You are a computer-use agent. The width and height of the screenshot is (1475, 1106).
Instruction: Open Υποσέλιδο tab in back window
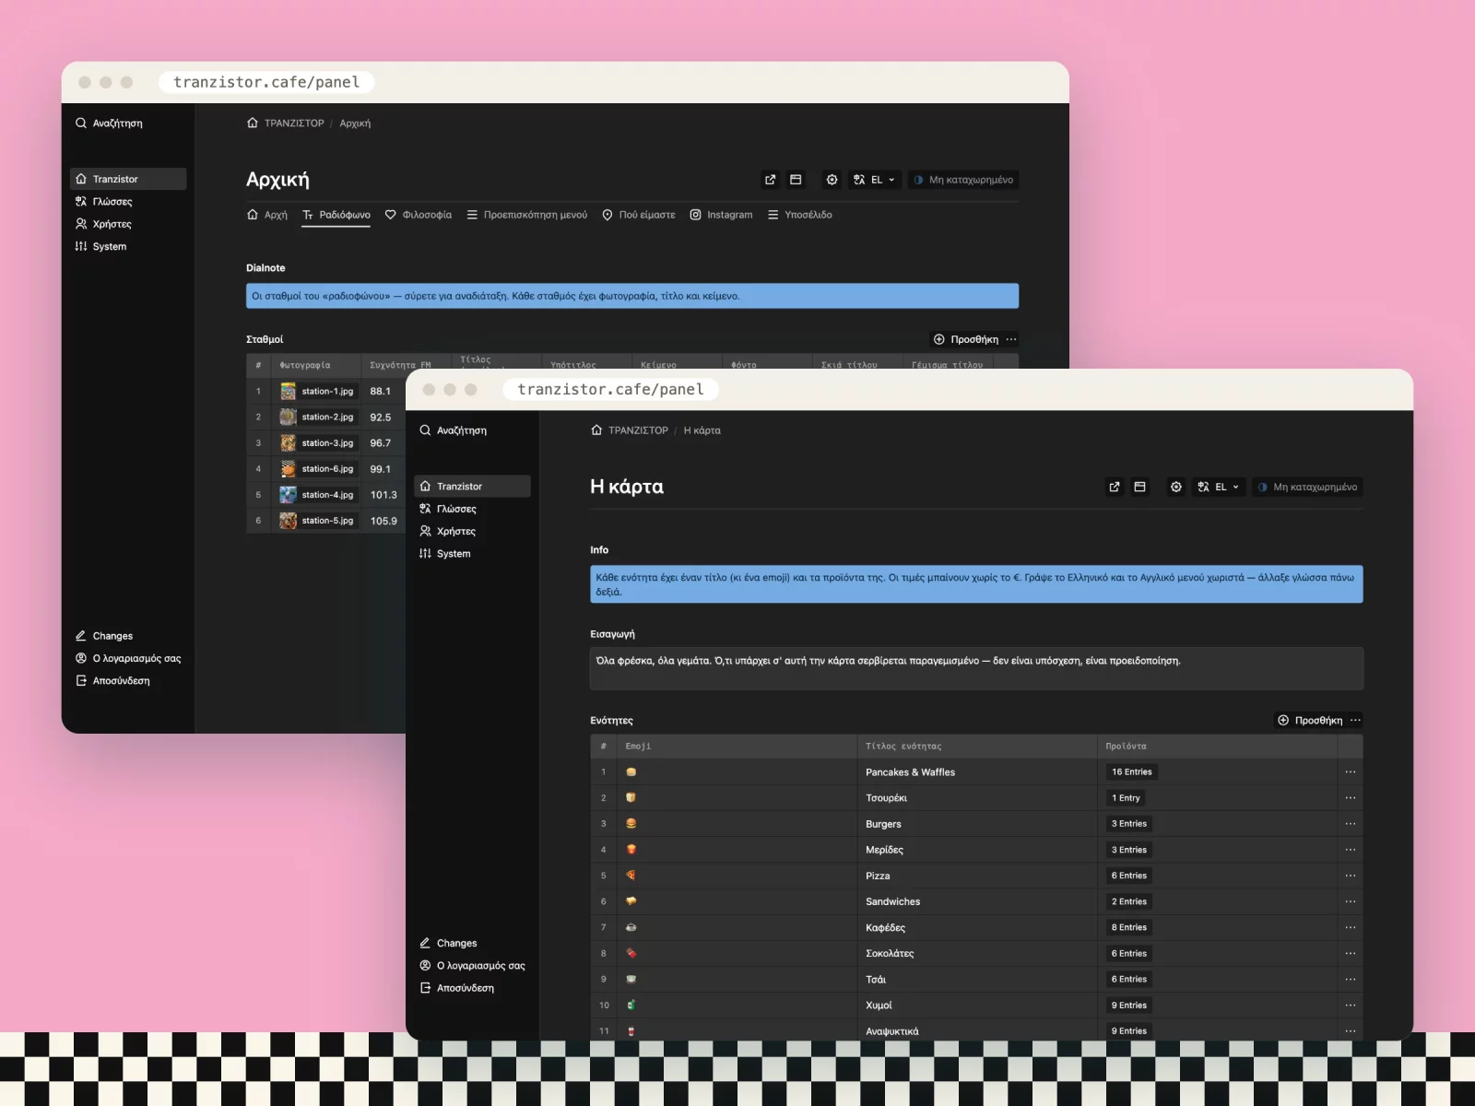pyautogui.click(x=799, y=215)
